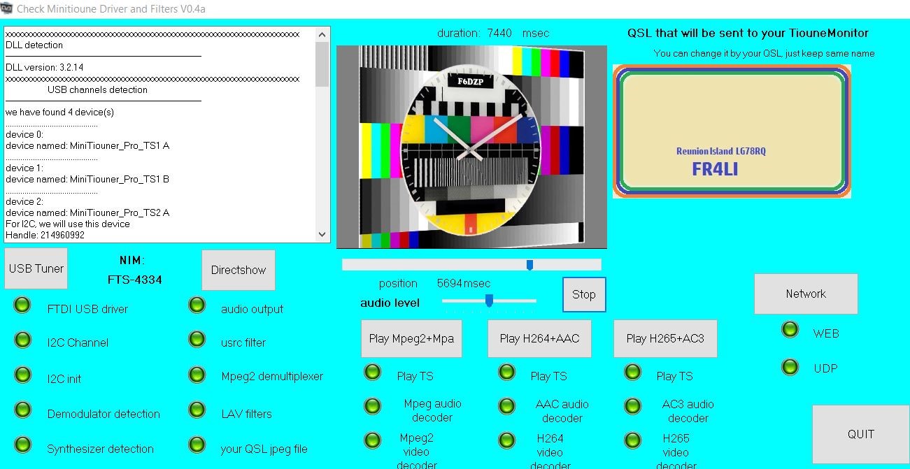Screen dimensions: 910x469
Task: Click the Mpeg audio decoder status LED
Action: pos(372,406)
